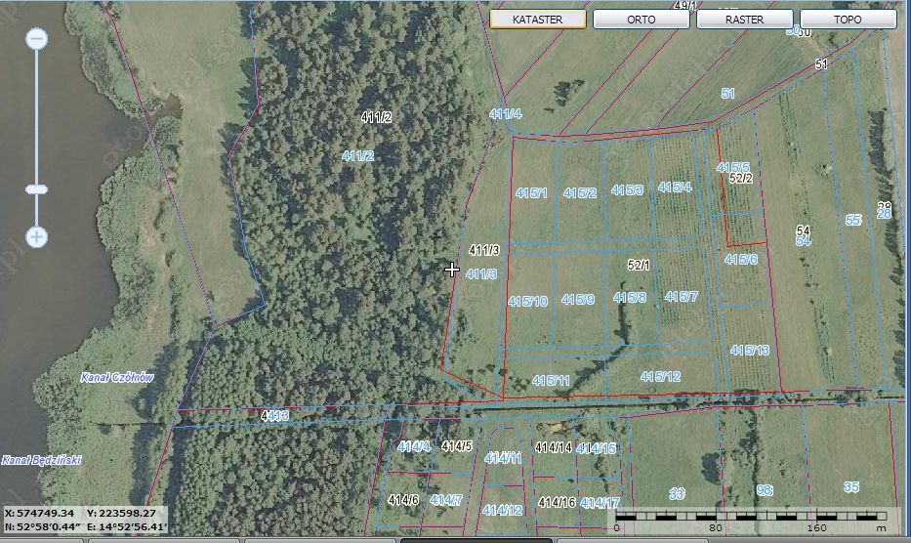The image size is (911, 543).
Task: Click the Kanal Będziński label
Action: 41,459
